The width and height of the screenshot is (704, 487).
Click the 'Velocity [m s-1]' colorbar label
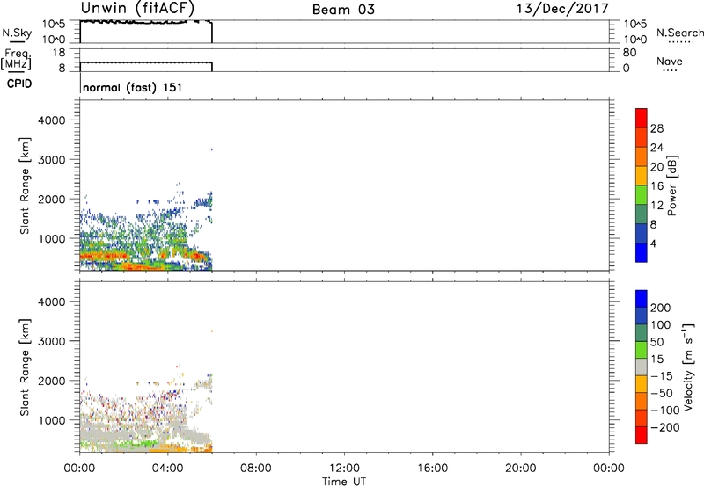pyautogui.click(x=688, y=367)
